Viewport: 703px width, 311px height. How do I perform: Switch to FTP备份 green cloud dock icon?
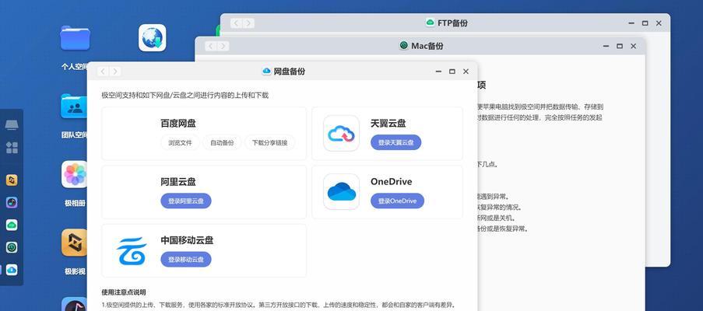(x=12, y=225)
